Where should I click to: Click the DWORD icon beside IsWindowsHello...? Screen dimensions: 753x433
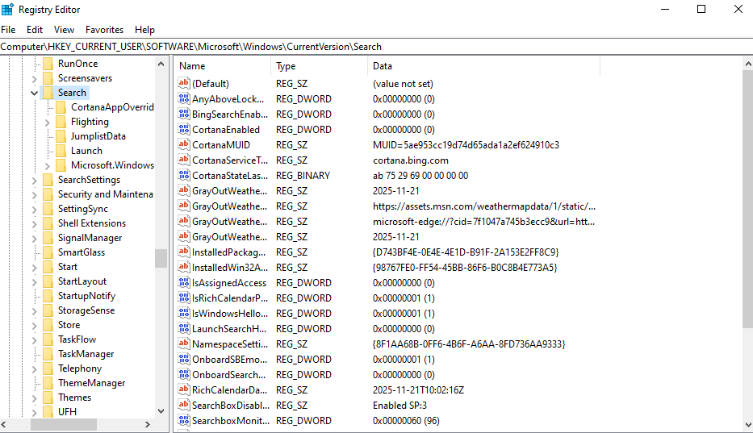coord(183,313)
